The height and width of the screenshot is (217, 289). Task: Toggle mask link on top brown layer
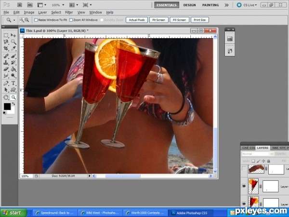click(266, 168)
